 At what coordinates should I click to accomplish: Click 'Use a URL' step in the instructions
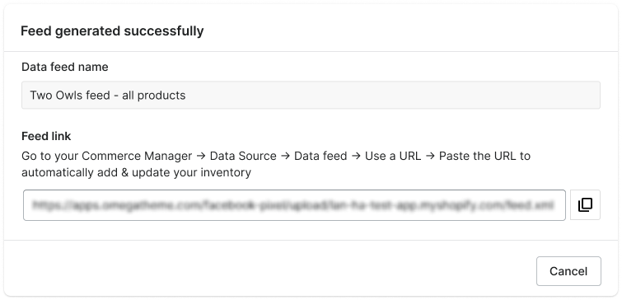tap(393, 156)
